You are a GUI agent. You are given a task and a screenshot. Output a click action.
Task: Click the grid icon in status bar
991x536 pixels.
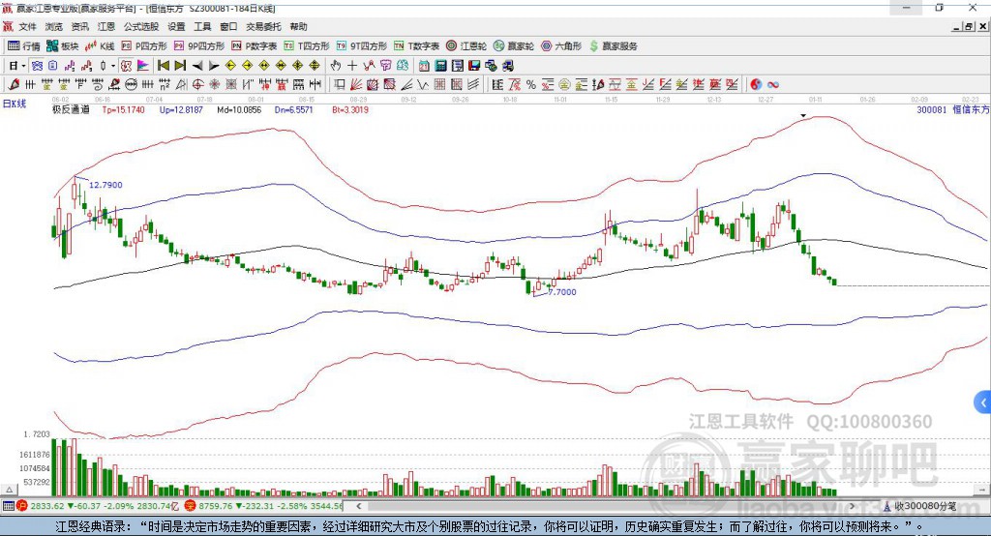point(8,506)
